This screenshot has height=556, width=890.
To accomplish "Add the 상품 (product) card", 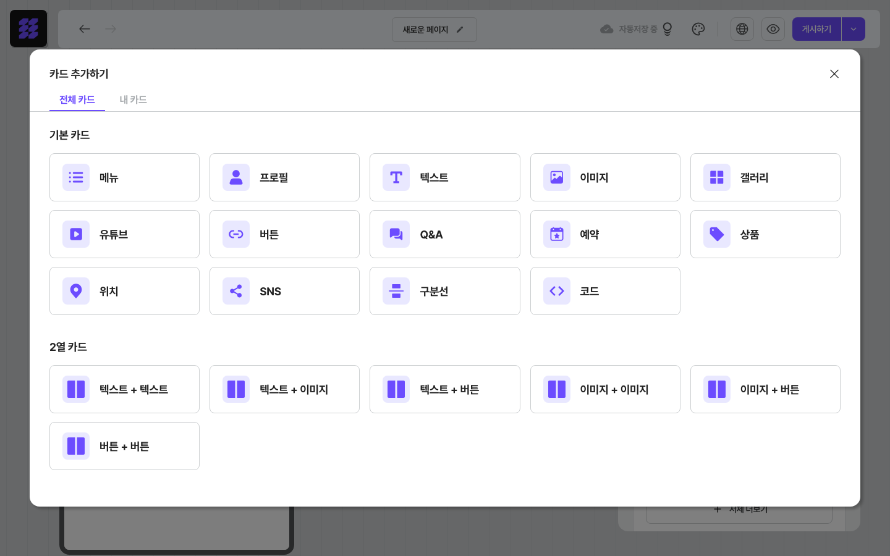I will (x=765, y=234).
